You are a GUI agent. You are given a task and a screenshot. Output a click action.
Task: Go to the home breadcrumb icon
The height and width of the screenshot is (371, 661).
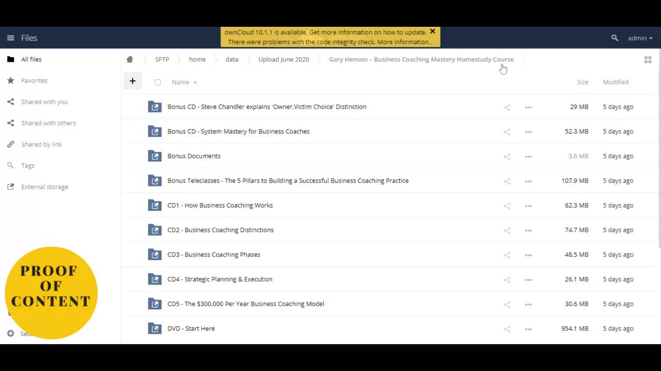(130, 59)
